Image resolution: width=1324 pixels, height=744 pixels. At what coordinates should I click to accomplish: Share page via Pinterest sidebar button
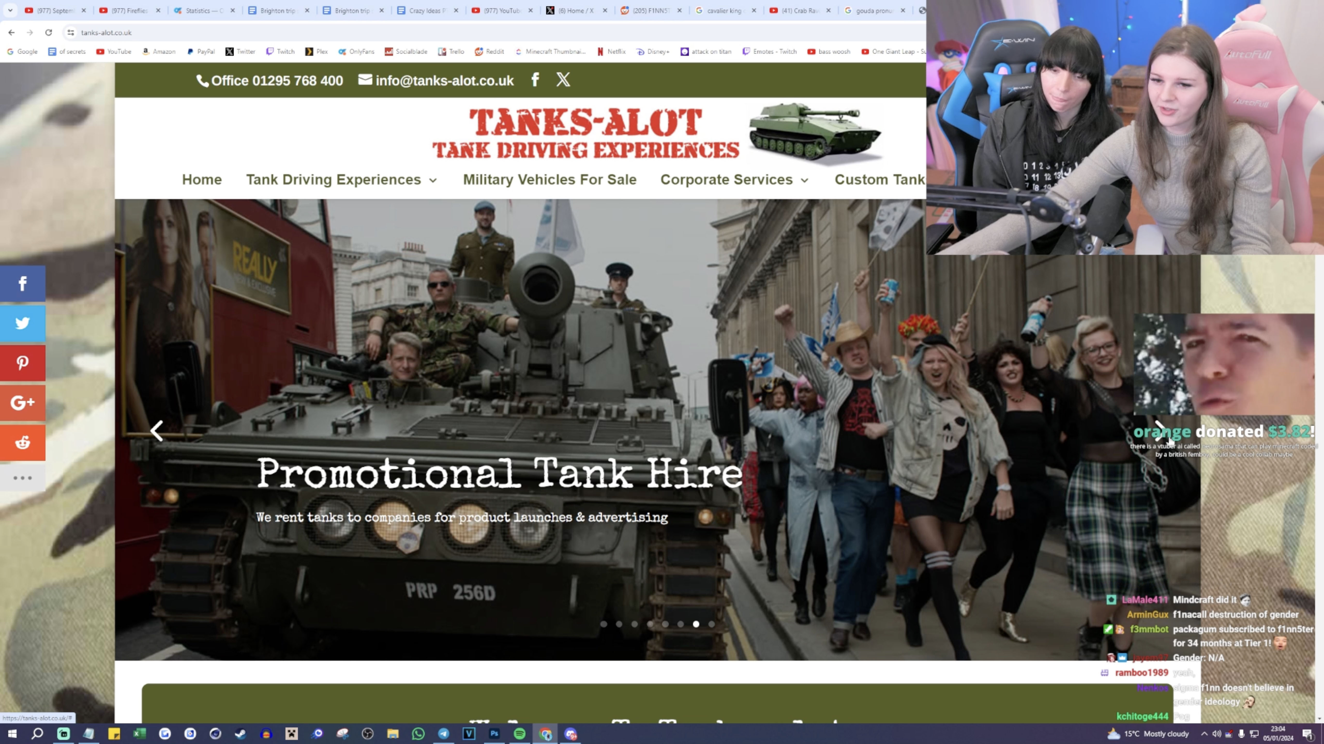point(22,363)
